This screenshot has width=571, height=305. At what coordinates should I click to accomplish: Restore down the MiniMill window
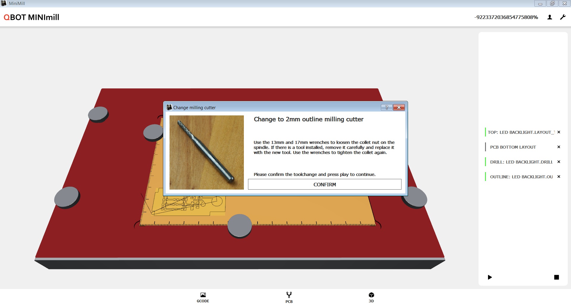[x=552, y=4]
